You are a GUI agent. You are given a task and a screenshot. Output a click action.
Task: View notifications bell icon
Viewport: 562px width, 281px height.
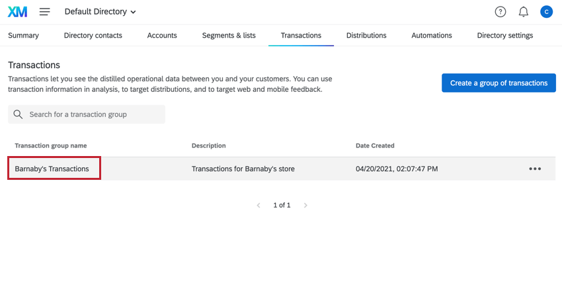pos(523,12)
